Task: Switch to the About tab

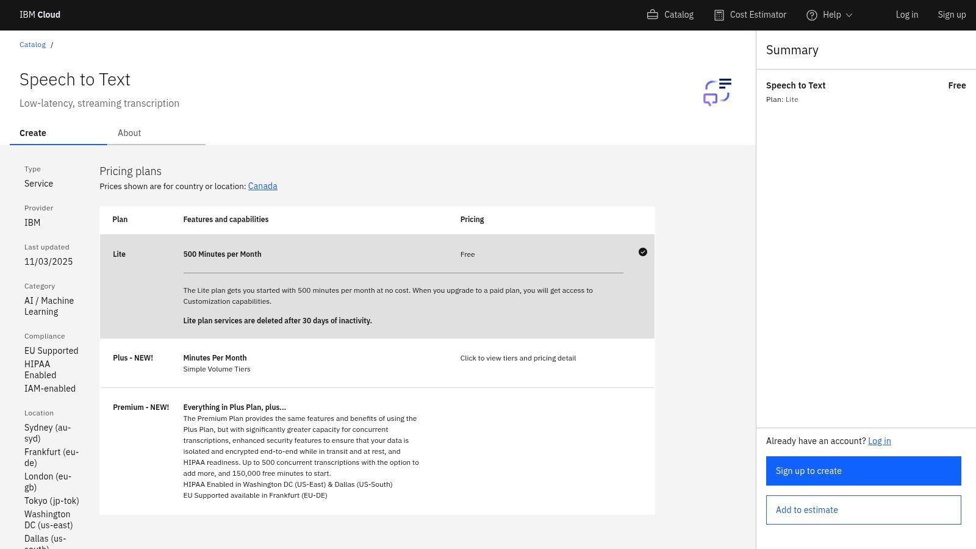Action: (x=129, y=133)
